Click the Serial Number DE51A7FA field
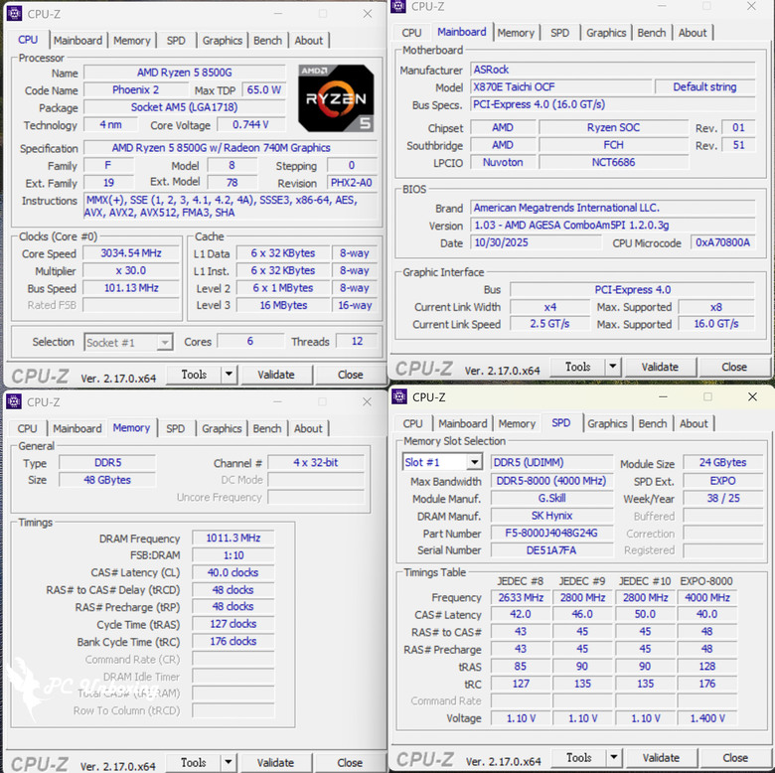The image size is (775, 773). pos(551,550)
